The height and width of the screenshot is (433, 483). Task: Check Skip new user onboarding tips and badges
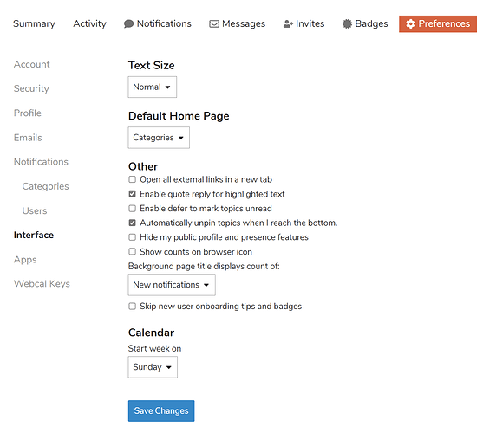132,307
